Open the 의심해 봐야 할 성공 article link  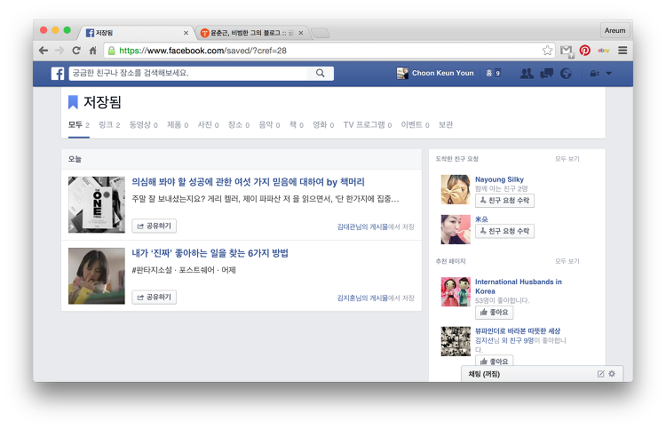[248, 182]
